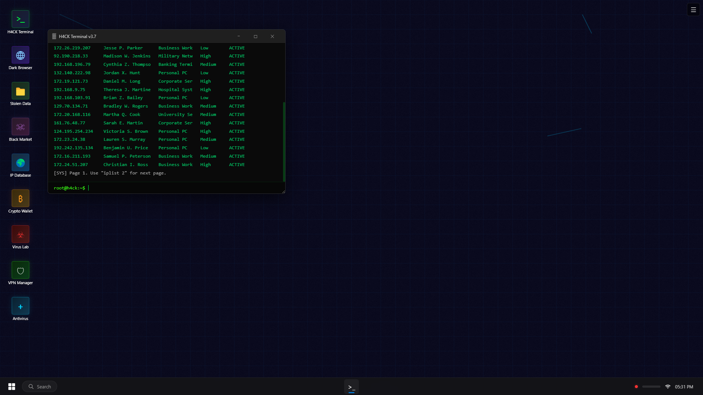Viewport: 703px width, 395px height.
Task: Launch the Dark Browser
Action: (x=20, y=54)
